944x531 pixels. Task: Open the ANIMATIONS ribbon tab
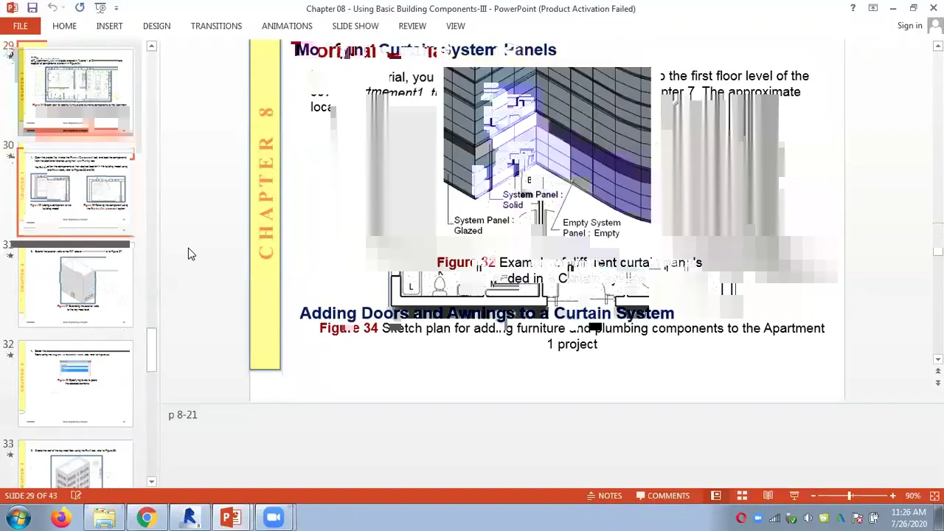287,26
